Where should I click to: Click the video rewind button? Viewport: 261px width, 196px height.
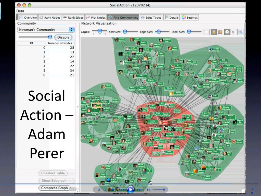tap(122, 190)
